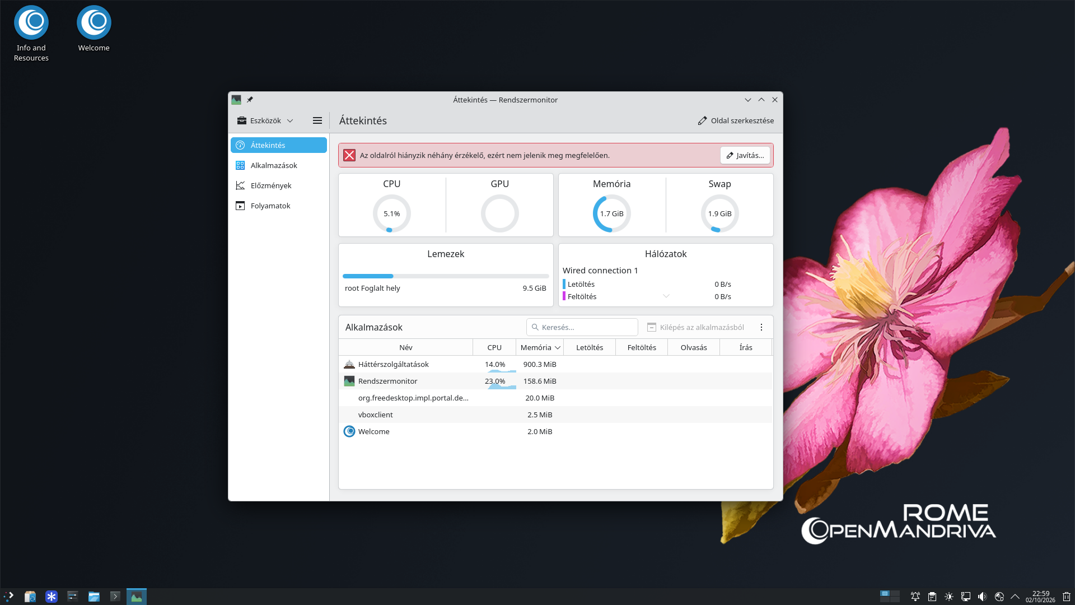Image resolution: width=1075 pixels, height=605 pixels.
Task: Click the Swap 1.9 GiB gauge
Action: (x=720, y=213)
